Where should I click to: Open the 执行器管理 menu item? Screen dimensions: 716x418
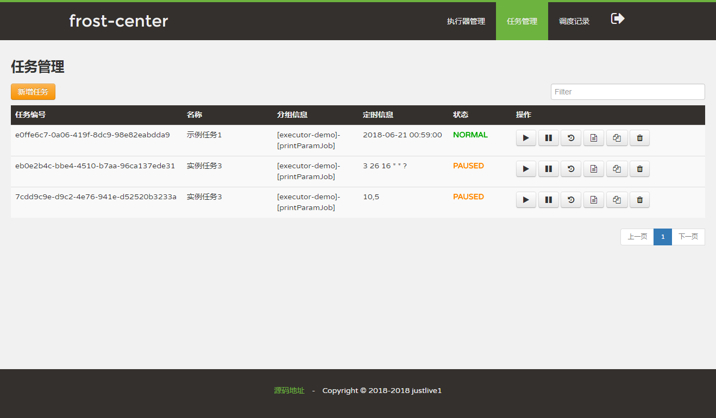click(x=466, y=22)
